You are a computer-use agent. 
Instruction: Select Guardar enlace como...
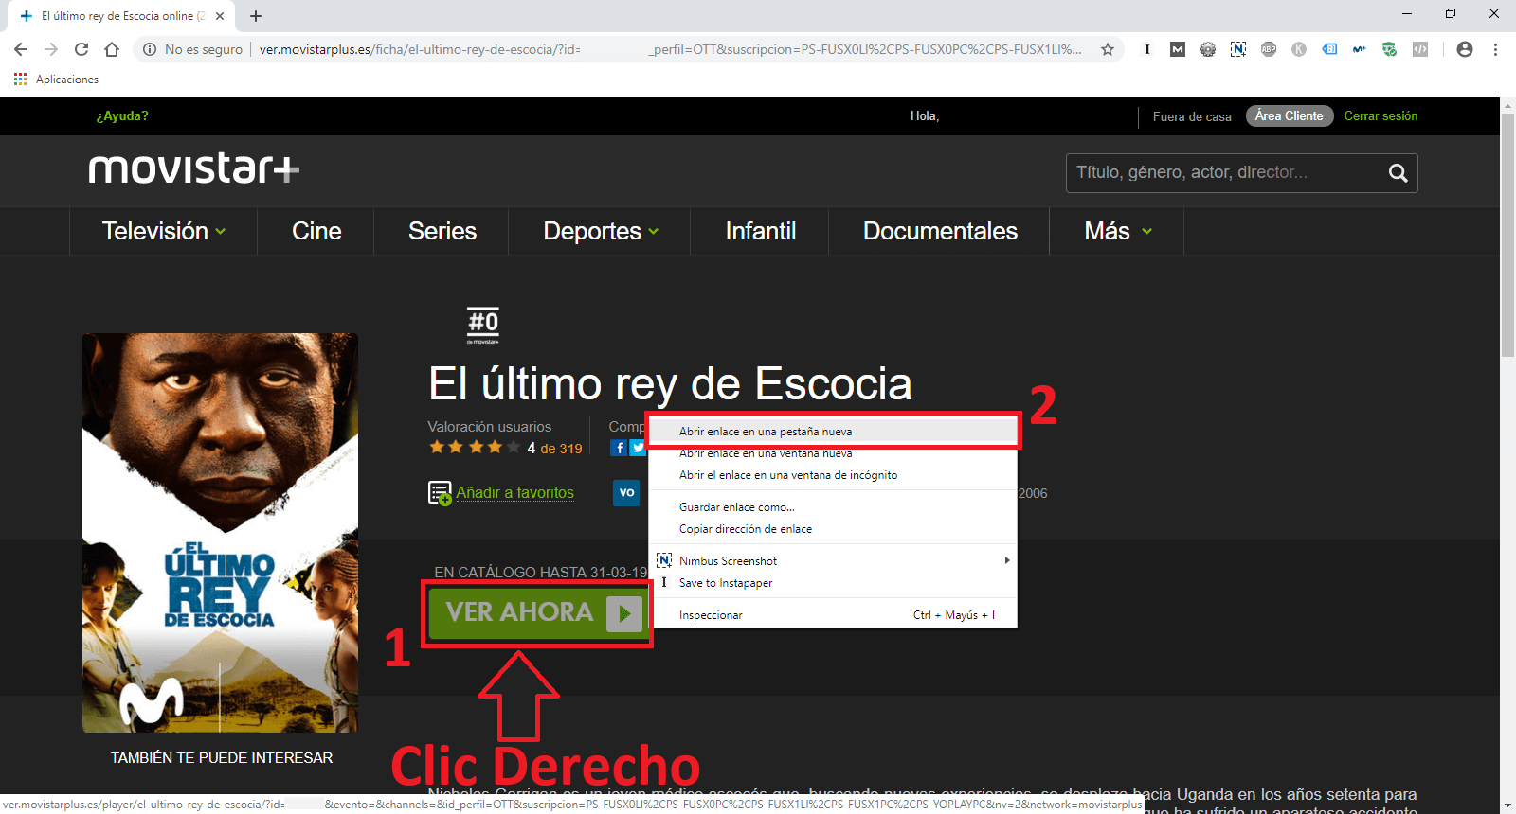833,507
